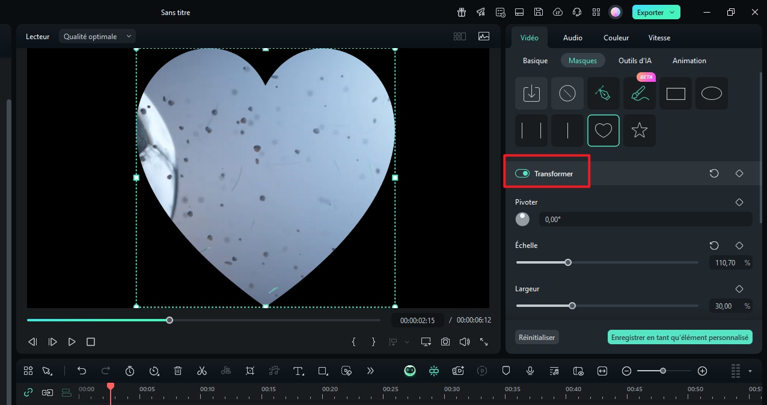The image size is (767, 405).
Task: Open the headset support icon
Action: (x=577, y=12)
